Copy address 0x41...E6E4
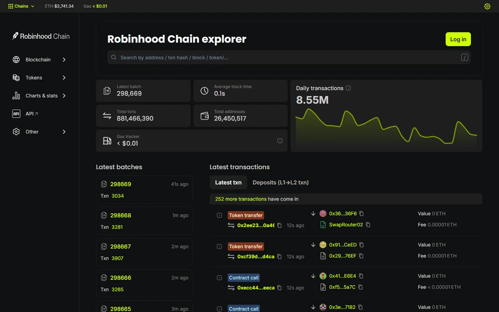 361,276
